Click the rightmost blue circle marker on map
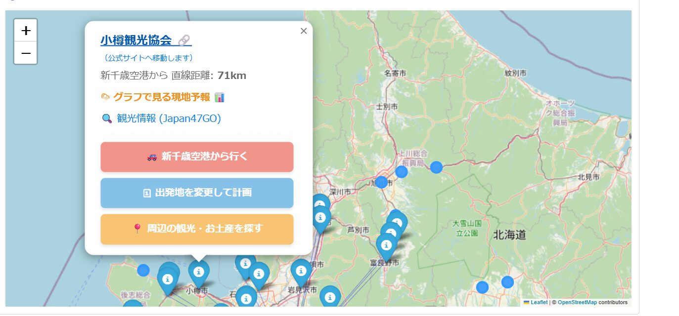 507,282
